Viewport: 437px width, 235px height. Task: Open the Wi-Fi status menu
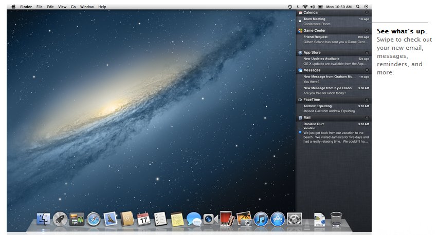pos(305,7)
